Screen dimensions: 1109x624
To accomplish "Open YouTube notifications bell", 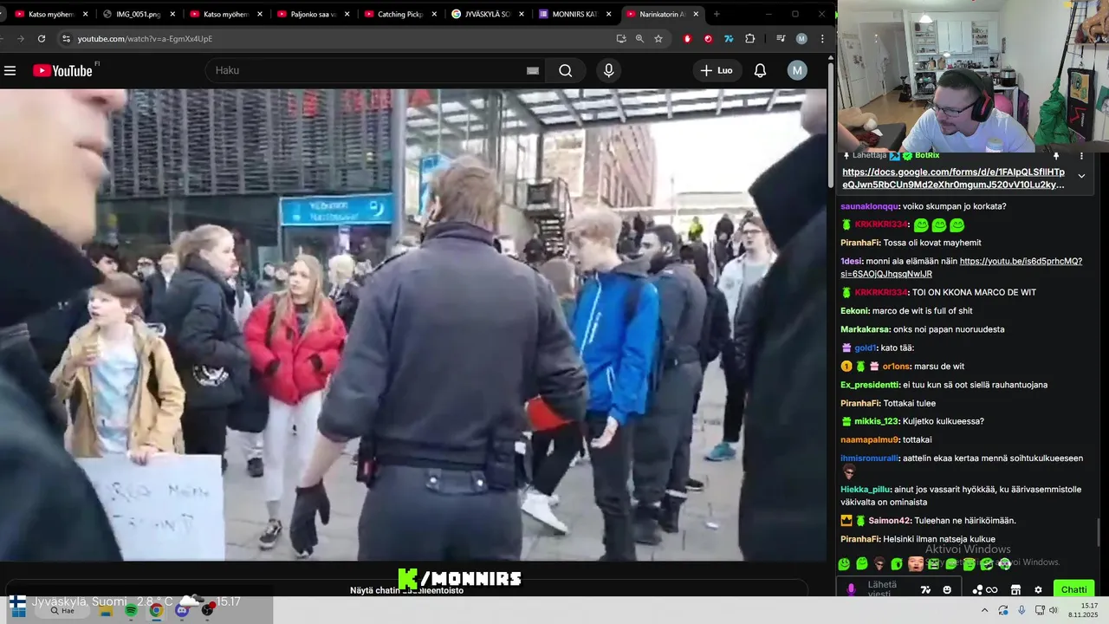I will [760, 70].
